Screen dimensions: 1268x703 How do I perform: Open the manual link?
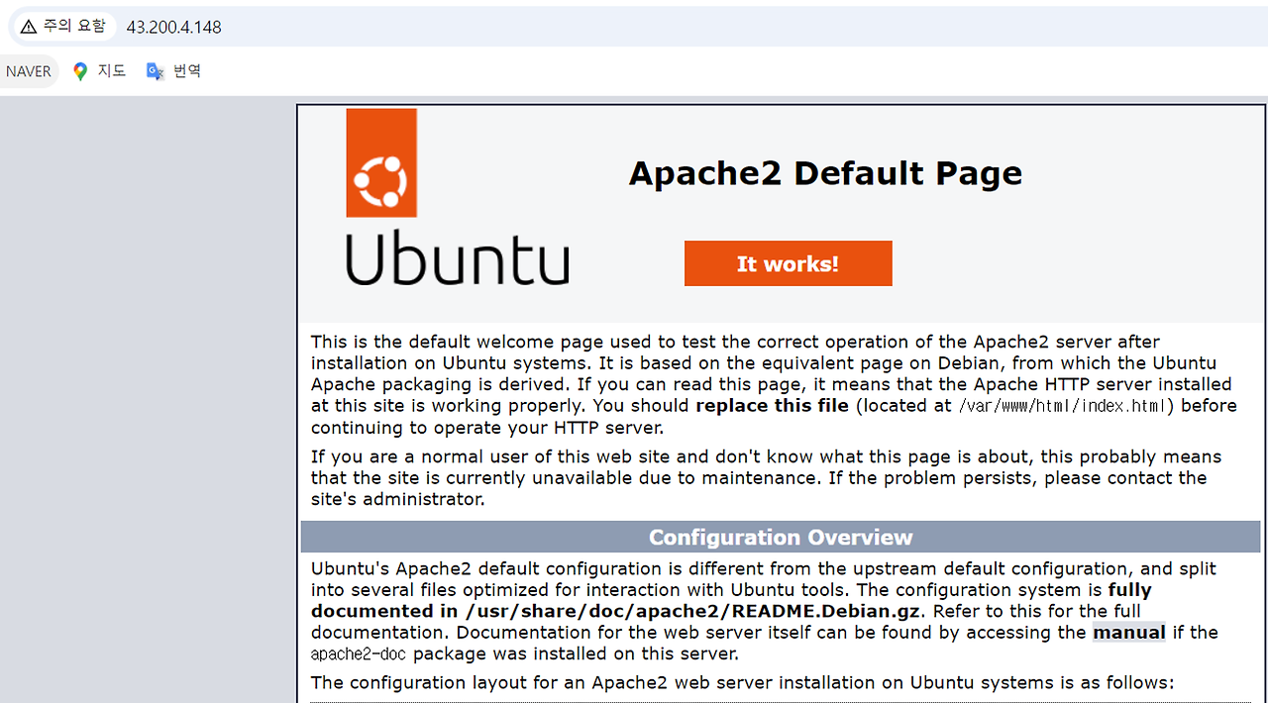coord(1129,632)
